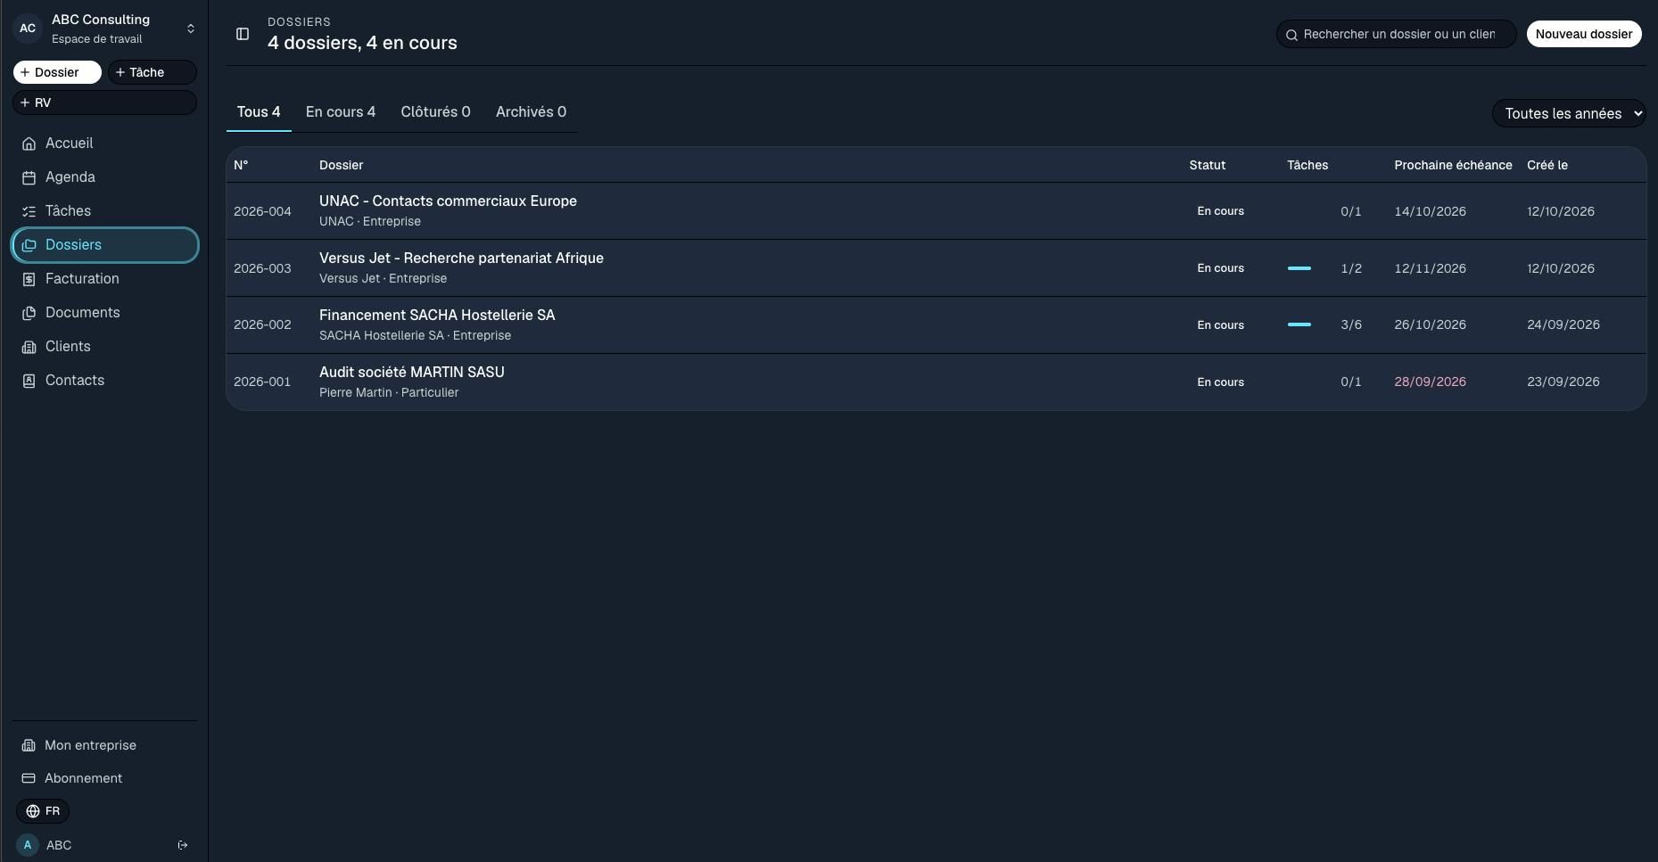Click the Statut column header

[x=1208, y=165]
